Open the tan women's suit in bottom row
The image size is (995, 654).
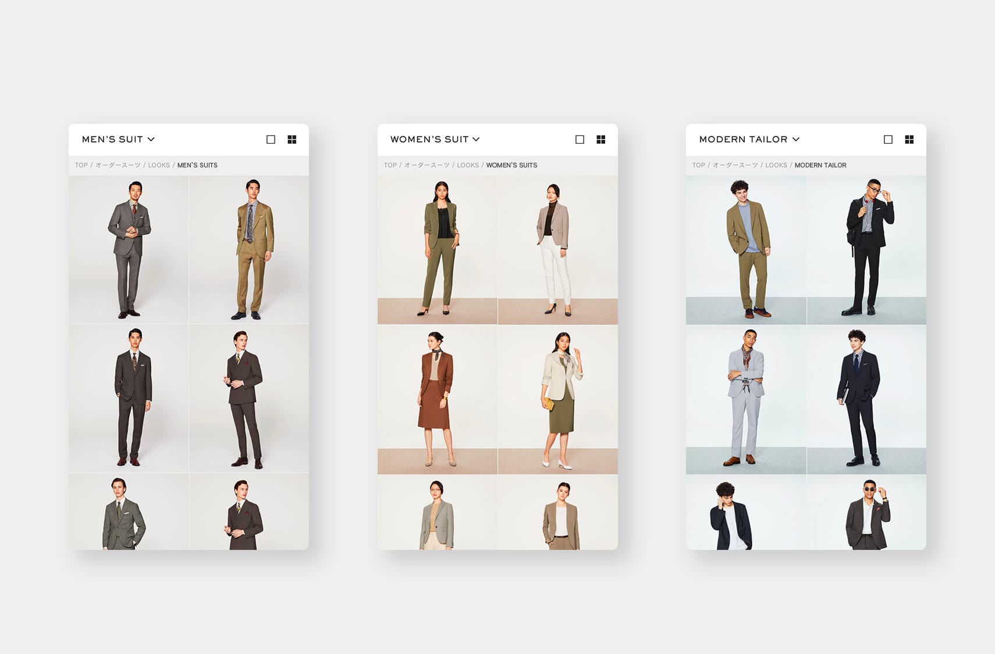tap(558, 513)
